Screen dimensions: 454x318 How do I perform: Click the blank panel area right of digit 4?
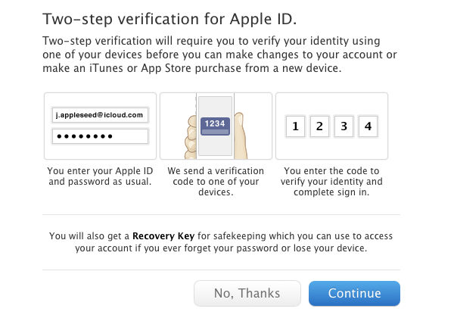pyautogui.click(x=383, y=144)
